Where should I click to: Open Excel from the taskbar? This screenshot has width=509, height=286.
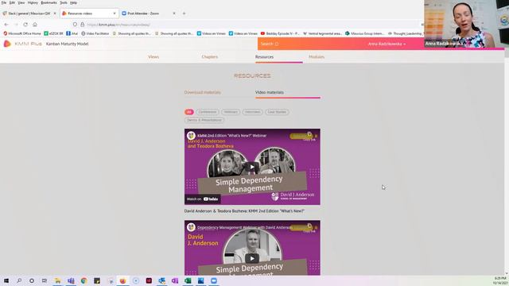point(188,280)
